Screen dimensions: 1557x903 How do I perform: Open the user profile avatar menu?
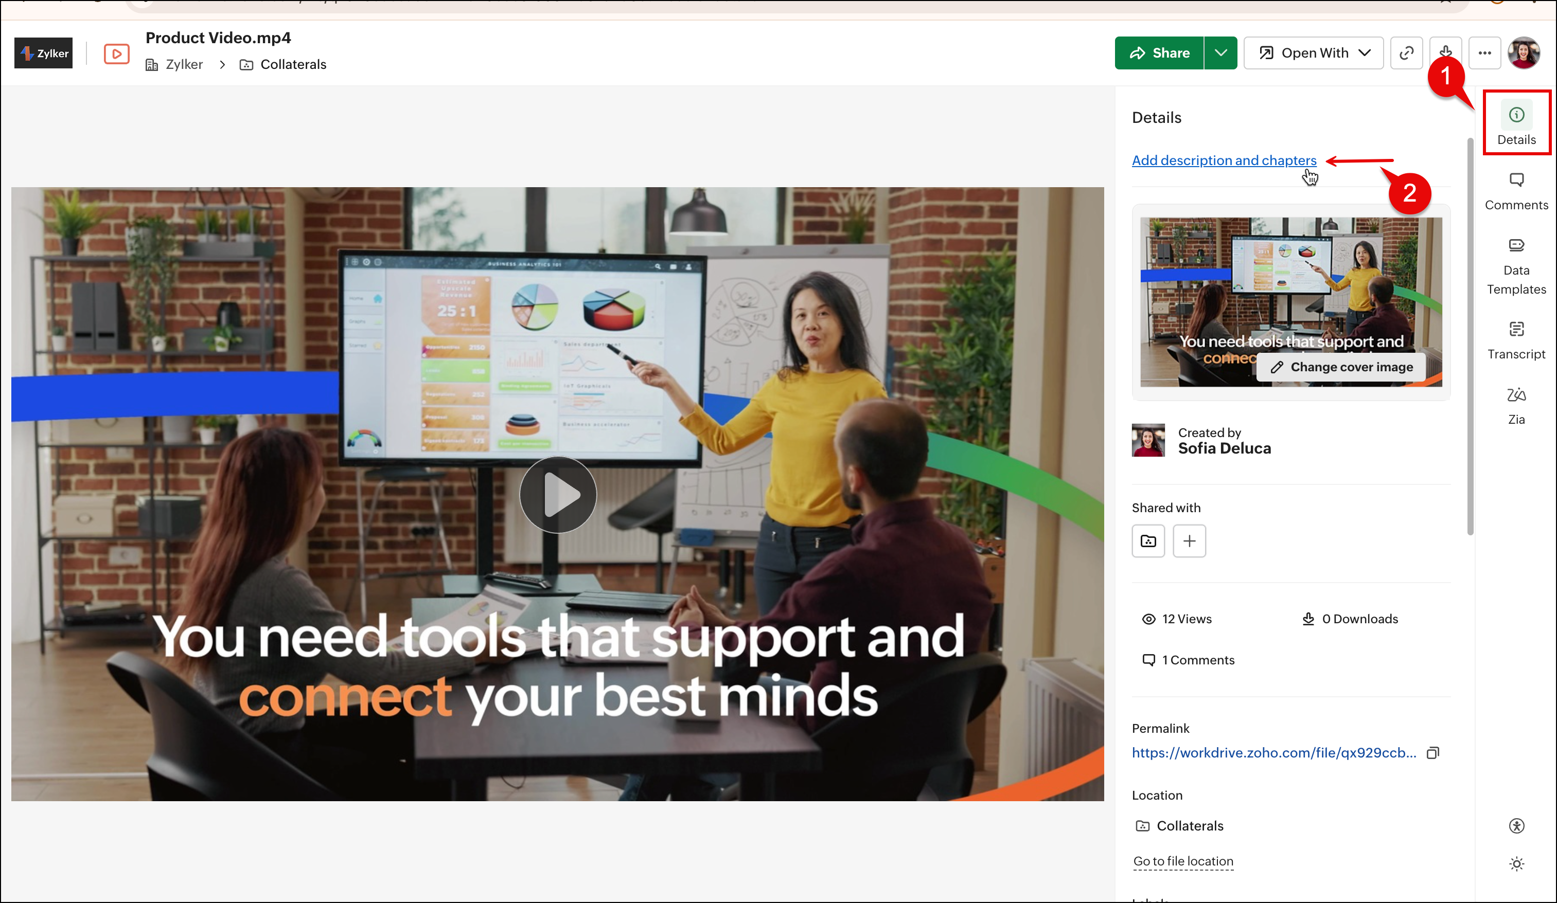[x=1523, y=53]
